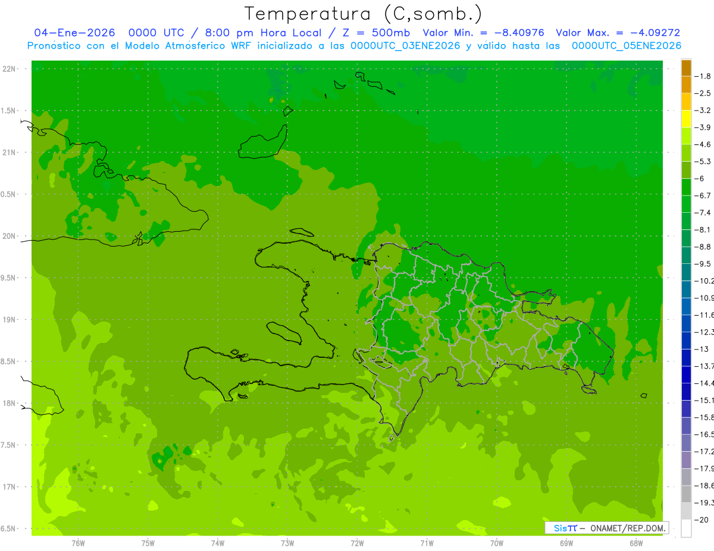Click the '-7.4' colorbar label
Viewport: 714px width, 551px height.
click(702, 212)
